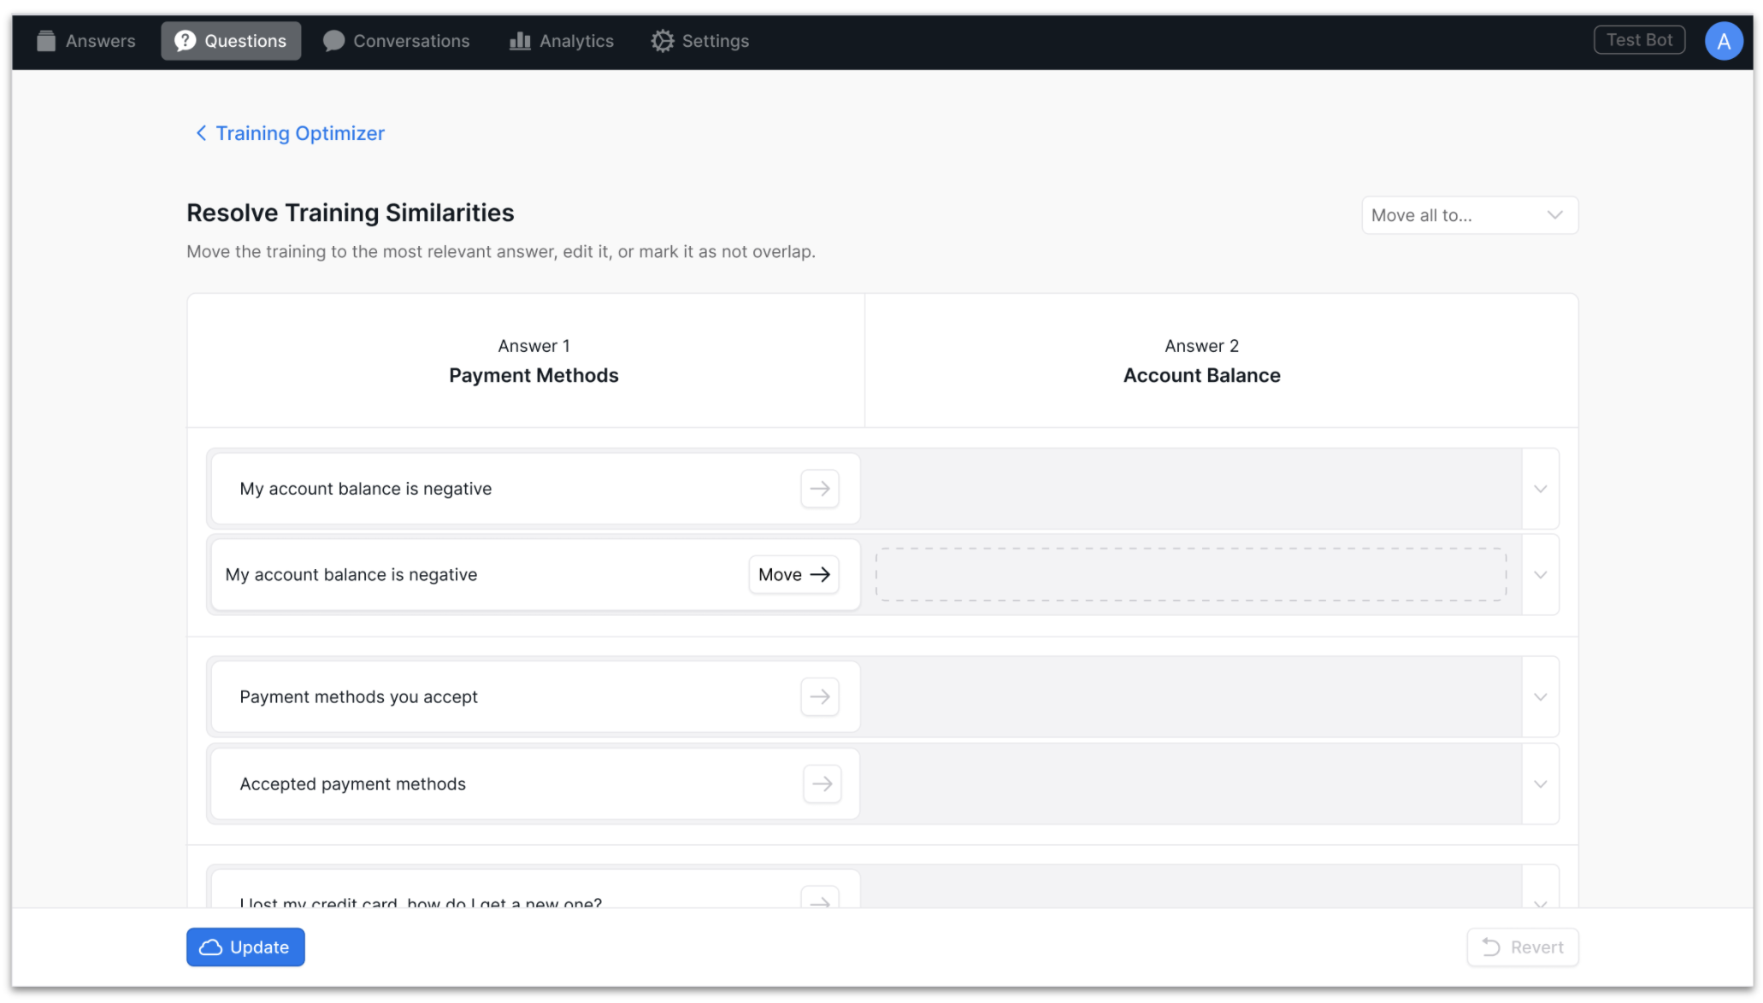Switch to the Conversations tab
Screen dimensions: 1763x1003
pos(397,41)
